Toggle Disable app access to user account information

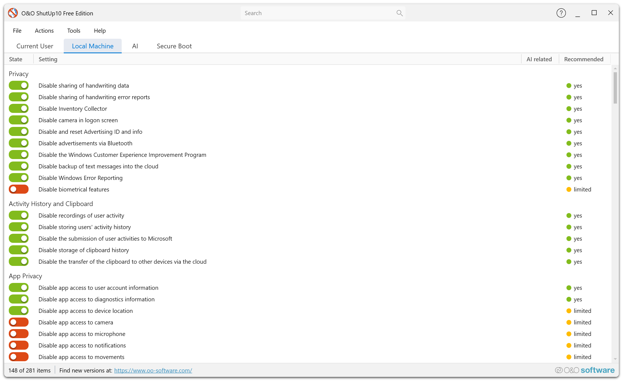19,288
